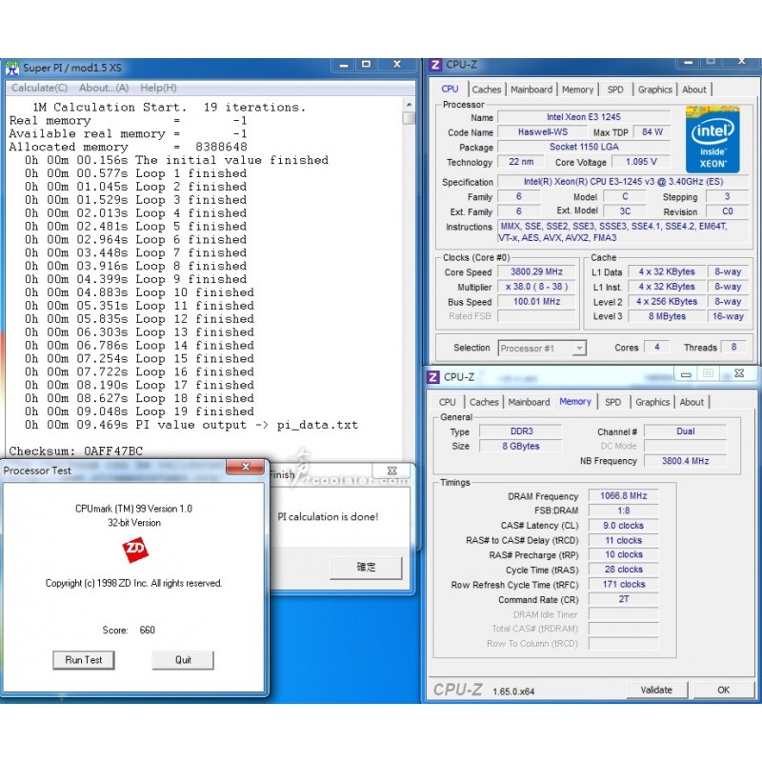Click the Multiplier value x 38.0 ( 8 - 38 )

click(x=536, y=287)
